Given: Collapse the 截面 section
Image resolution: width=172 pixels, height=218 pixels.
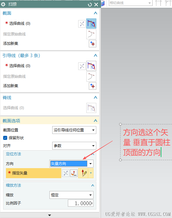Looking at the screenshot, I should click(95, 13).
